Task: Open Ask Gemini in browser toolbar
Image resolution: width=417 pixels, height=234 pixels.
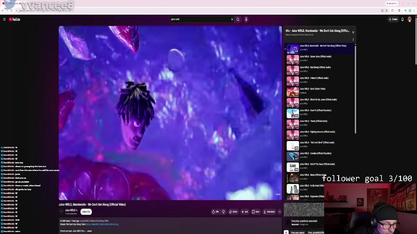Action: click(x=392, y=4)
